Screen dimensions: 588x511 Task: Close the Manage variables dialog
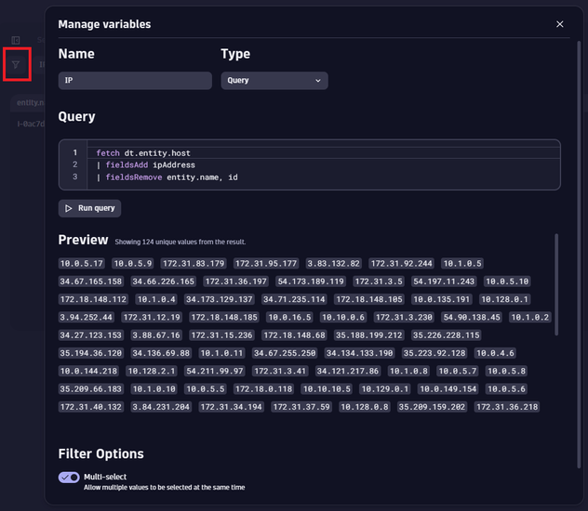559,24
